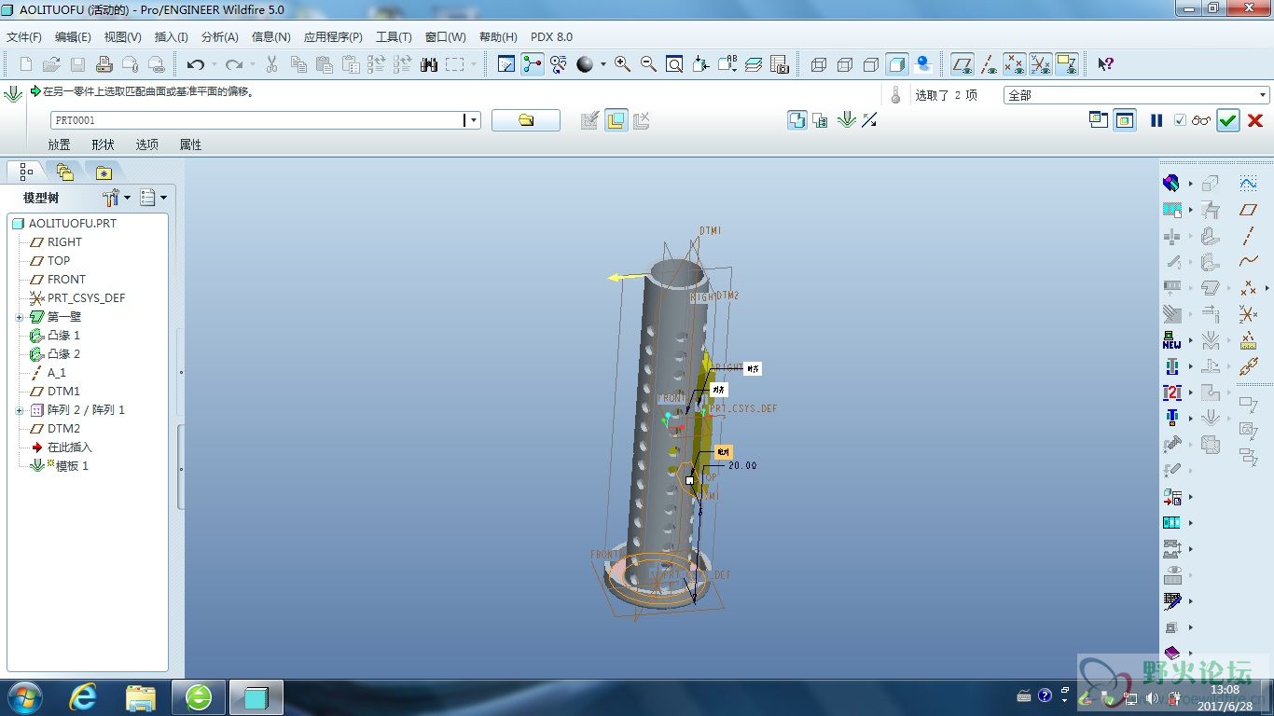Click the green checkmark to accept feature
Viewport: 1274px width, 716px height.
1228,120
